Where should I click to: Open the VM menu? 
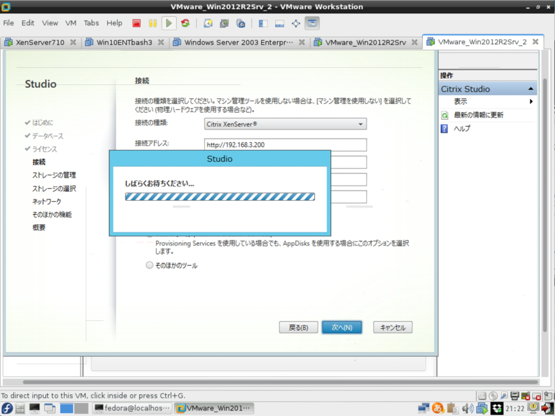pos(71,23)
